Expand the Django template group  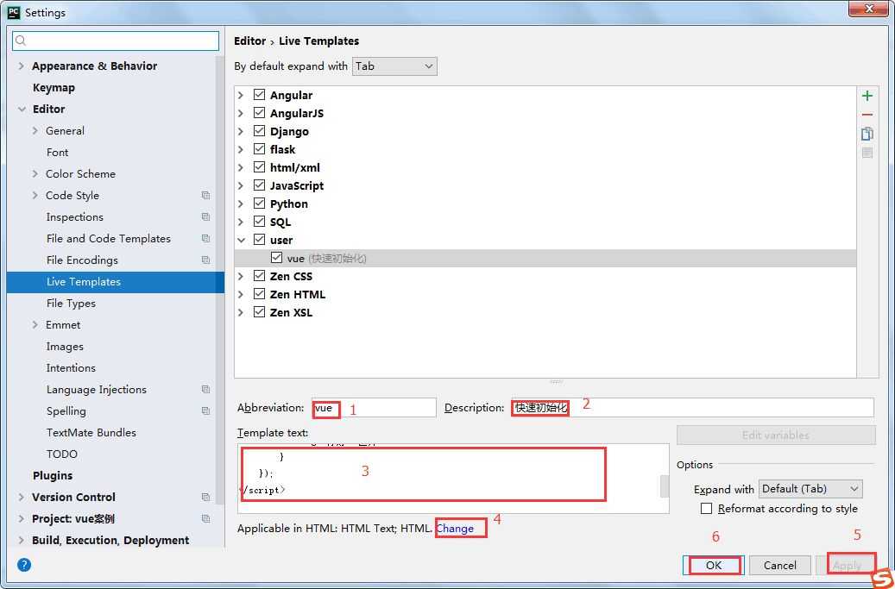point(241,131)
